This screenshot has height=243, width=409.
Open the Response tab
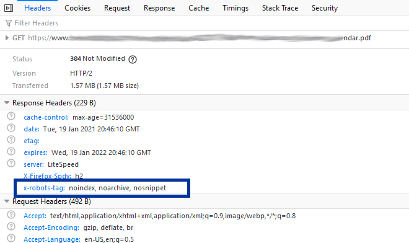click(x=159, y=8)
